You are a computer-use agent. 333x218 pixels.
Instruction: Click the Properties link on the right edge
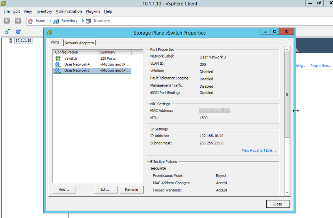[321, 66]
